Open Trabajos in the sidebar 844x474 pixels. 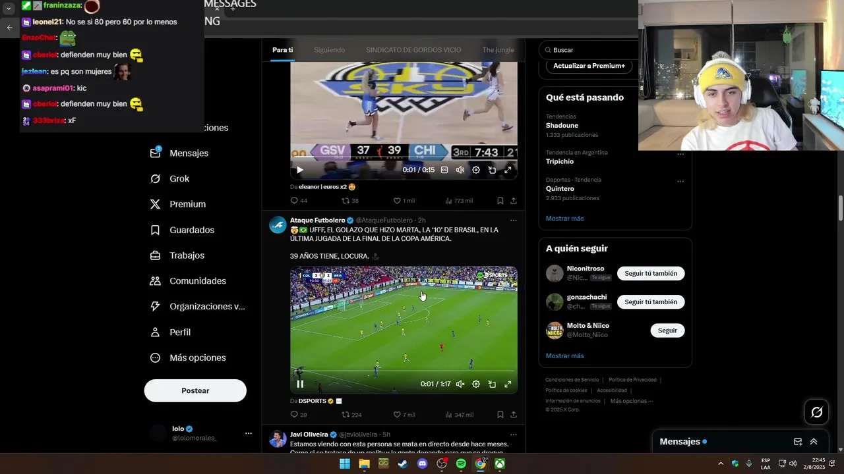(177, 255)
